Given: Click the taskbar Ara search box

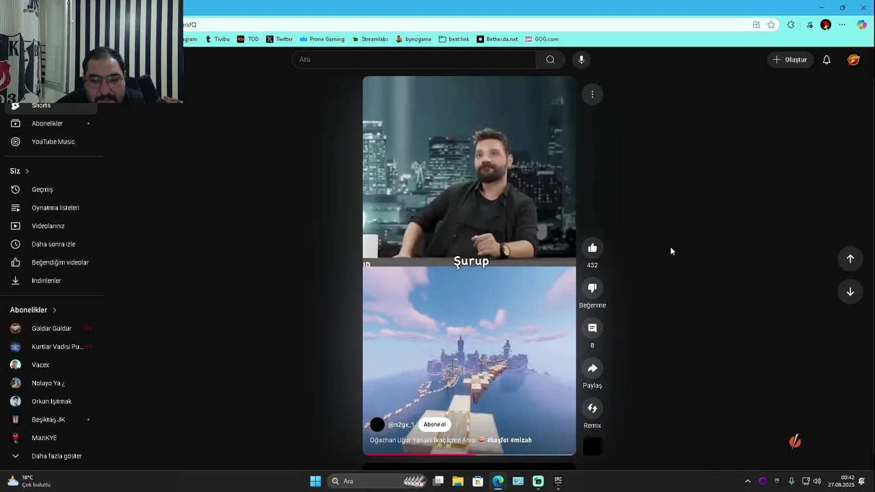Looking at the screenshot, I should point(378,481).
